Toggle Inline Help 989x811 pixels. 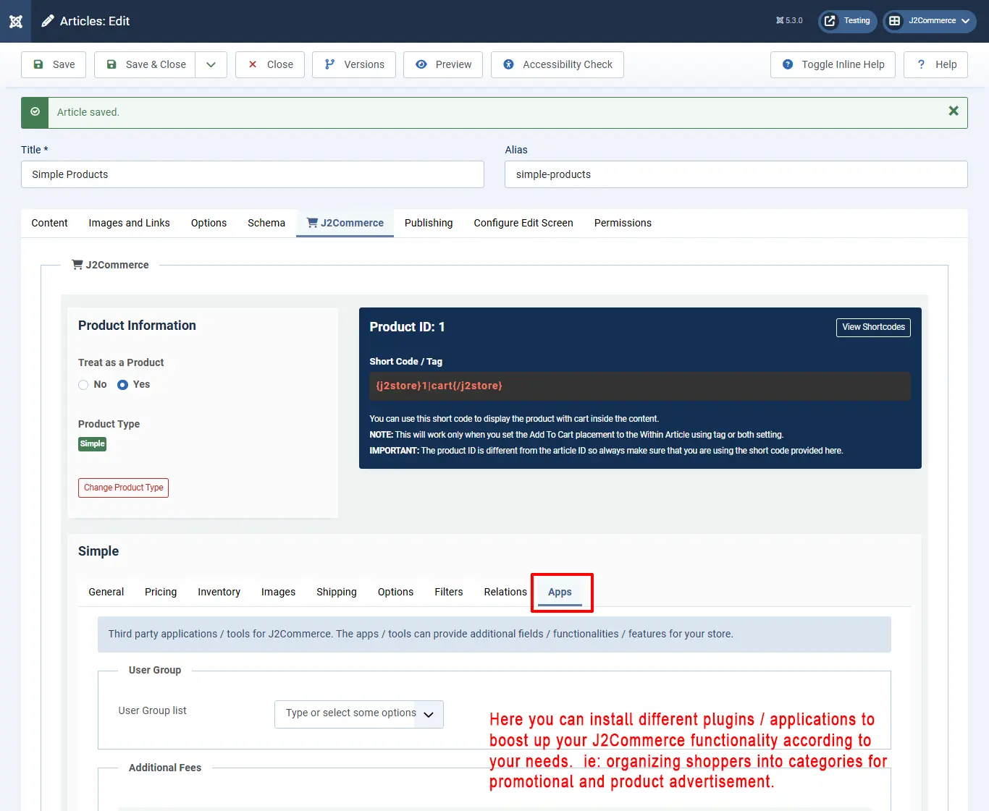click(833, 64)
